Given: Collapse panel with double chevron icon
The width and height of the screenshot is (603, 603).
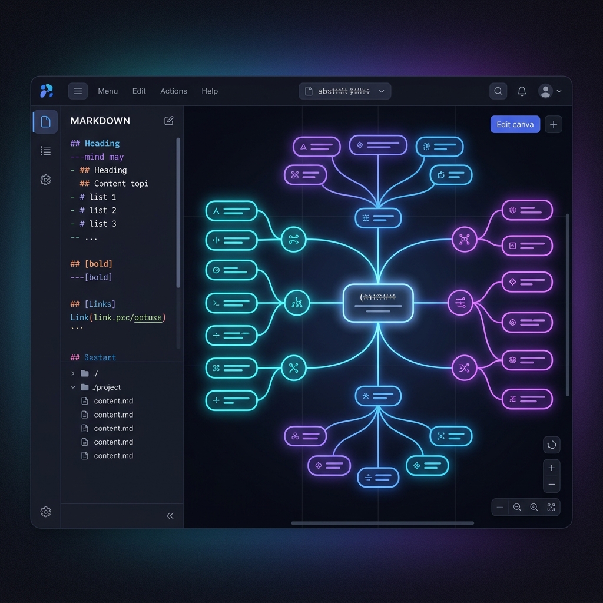Looking at the screenshot, I should click(170, 516).
